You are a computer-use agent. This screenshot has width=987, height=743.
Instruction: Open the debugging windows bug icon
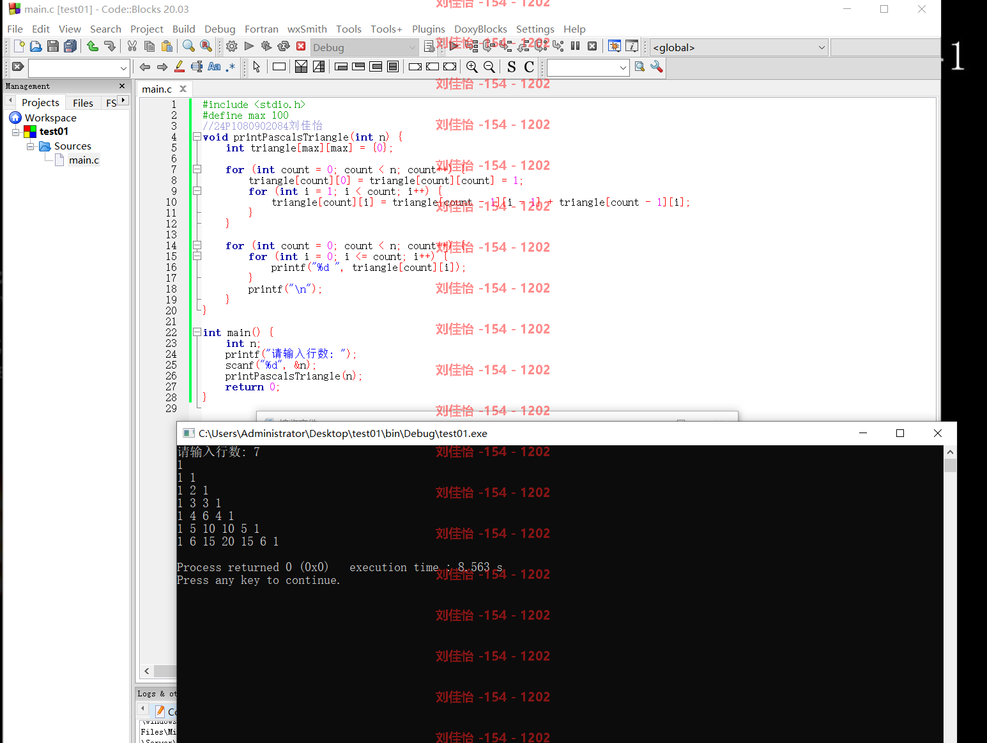615,46
